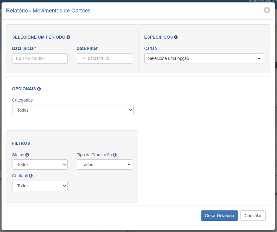This screenshot has width=277, height=232.
Task: Expand the Contábil filter dropdown
Action: (40, 186)
